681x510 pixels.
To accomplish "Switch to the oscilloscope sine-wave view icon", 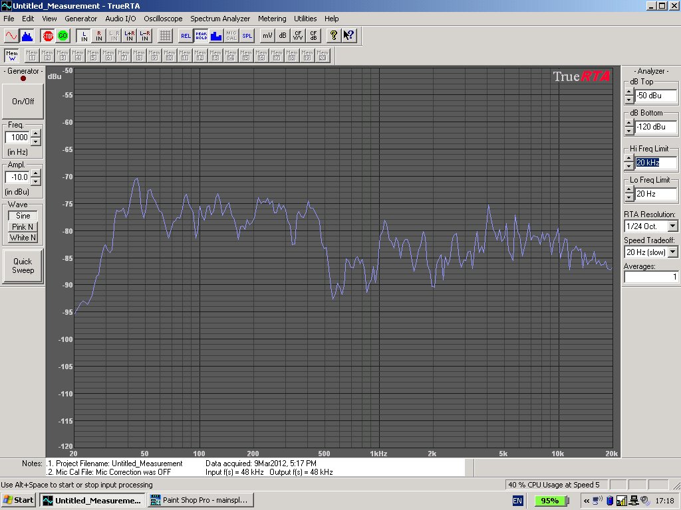I will tap(11, 36).
